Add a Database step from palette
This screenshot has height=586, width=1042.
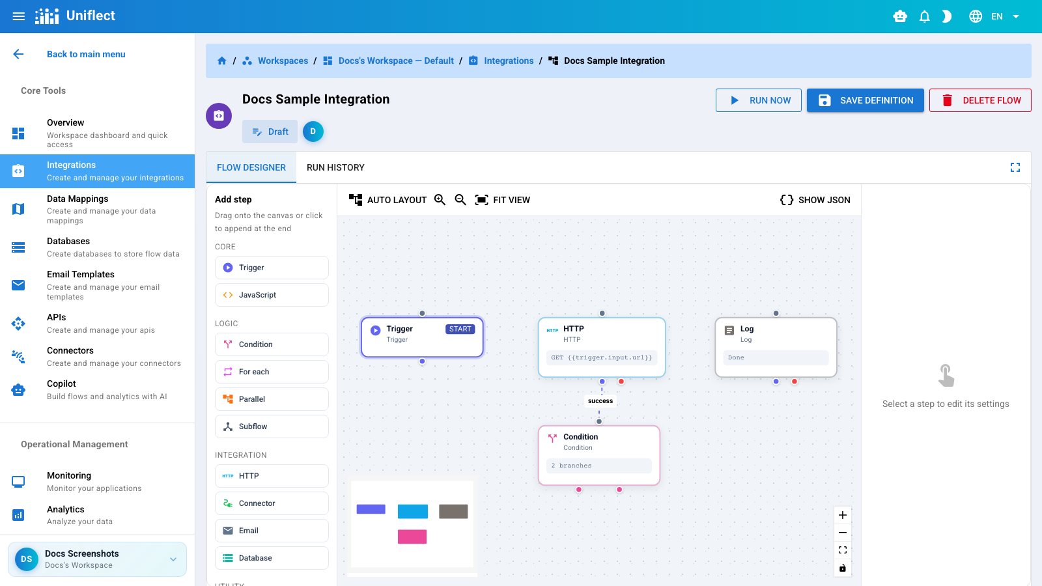272,558
